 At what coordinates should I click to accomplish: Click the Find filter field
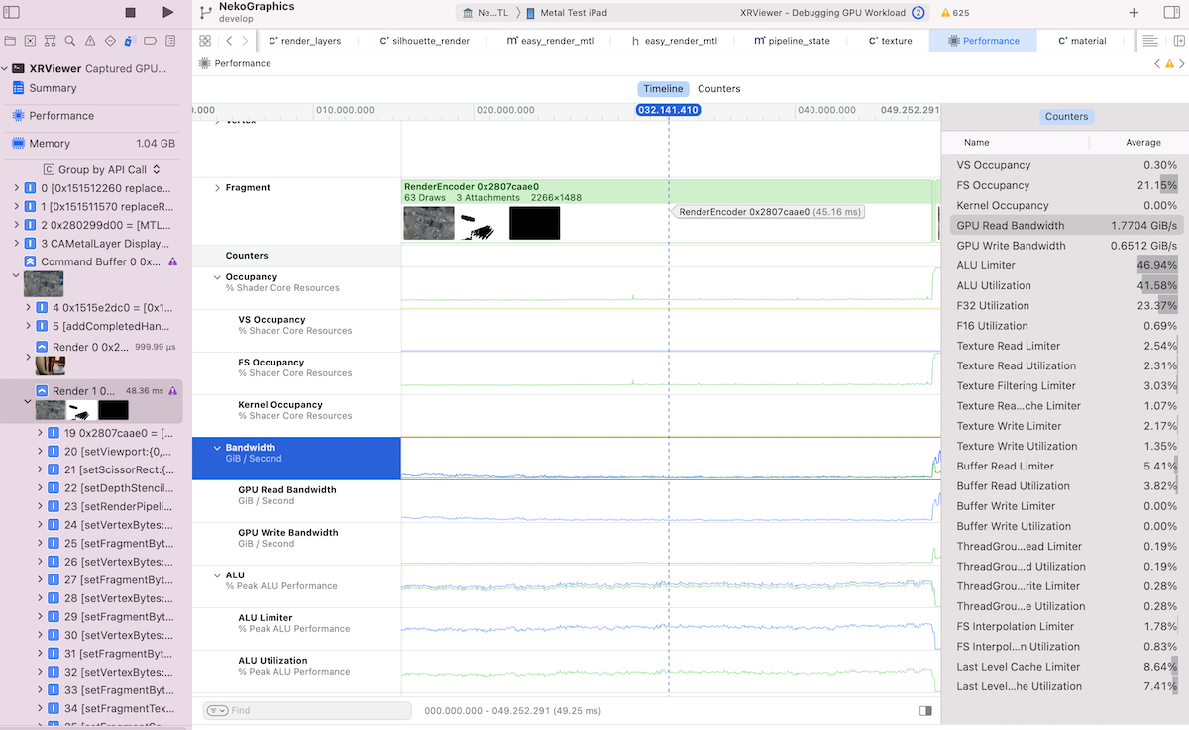click(x=307, y=710)
